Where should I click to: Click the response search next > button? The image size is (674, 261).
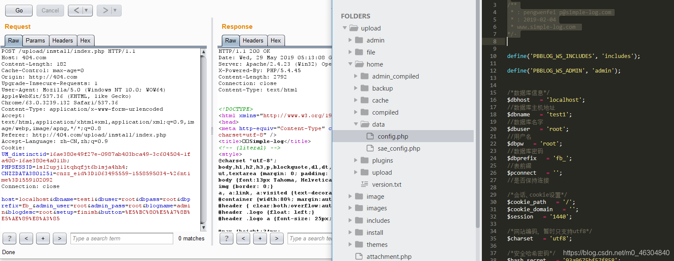(x=277, y=238)
